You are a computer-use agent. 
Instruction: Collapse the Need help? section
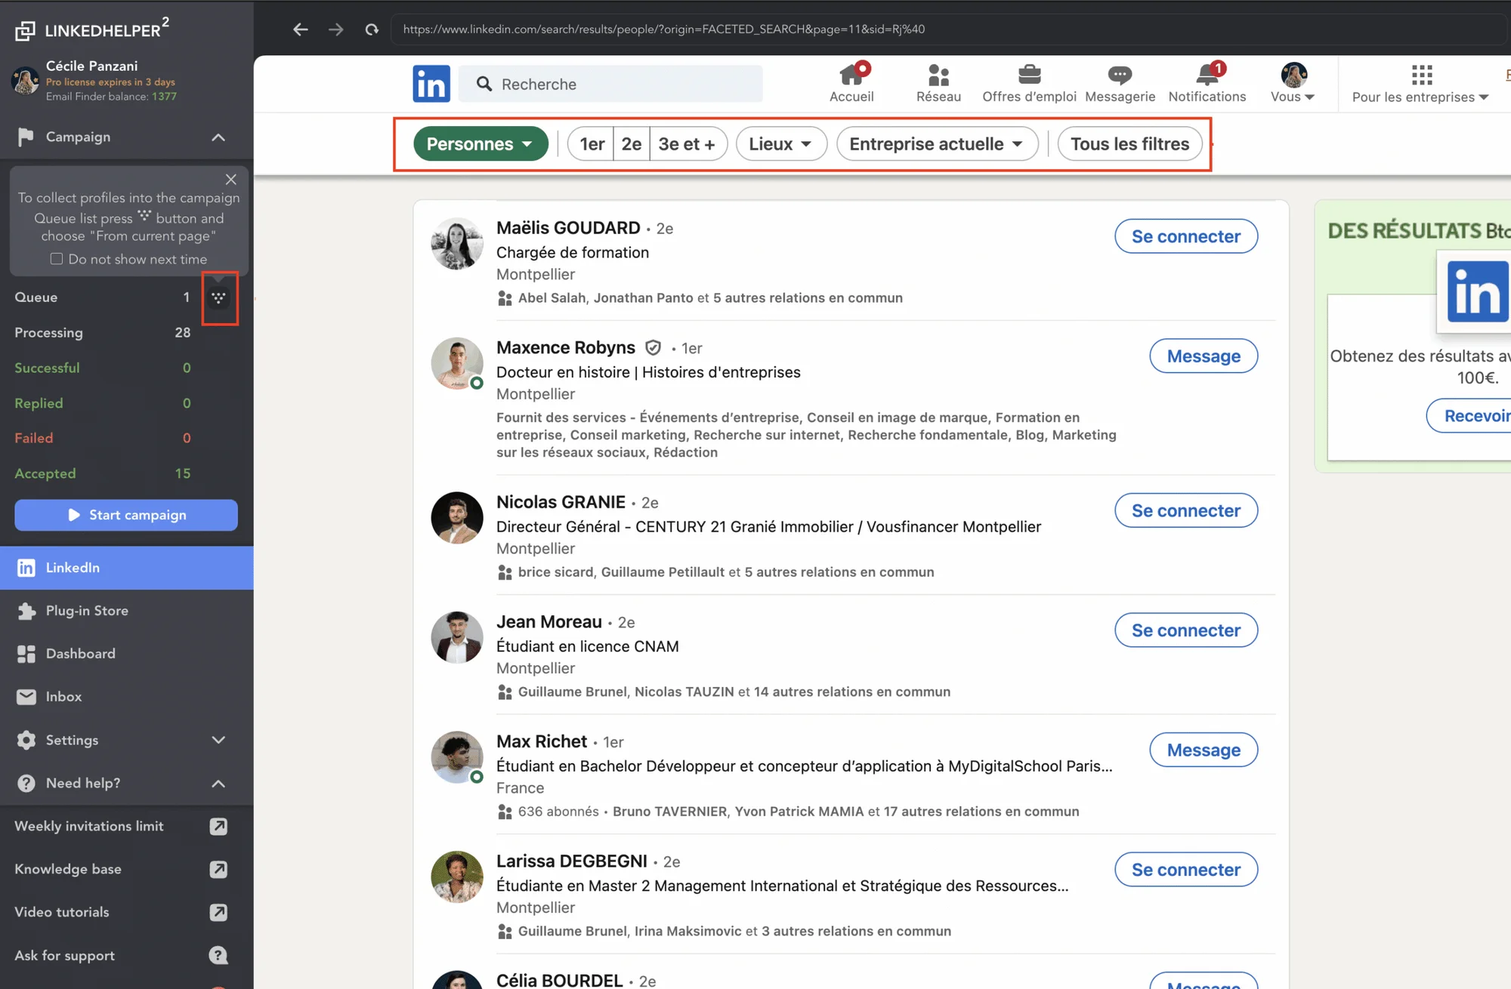pyautogui.click(x=218, y=783)
